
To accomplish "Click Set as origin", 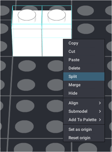I will point(84,130).
